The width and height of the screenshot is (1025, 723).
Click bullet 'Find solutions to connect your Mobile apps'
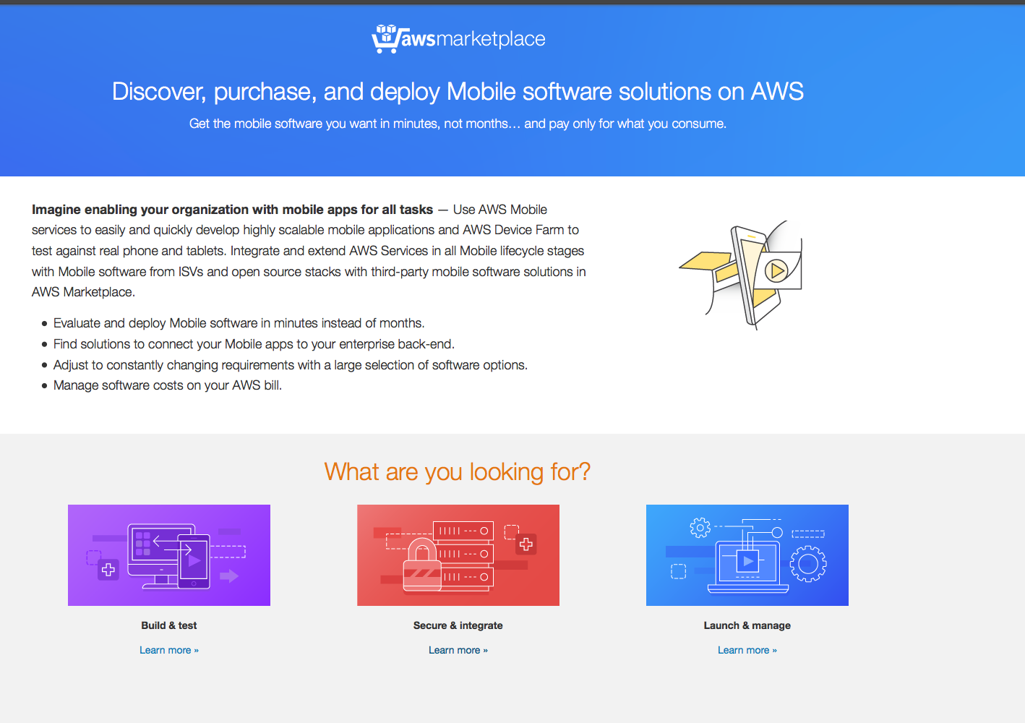254,344
